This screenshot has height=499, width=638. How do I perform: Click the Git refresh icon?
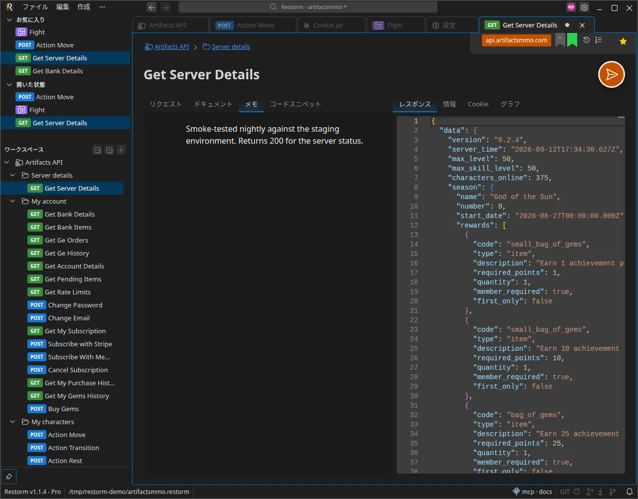(x=577, y=492)
